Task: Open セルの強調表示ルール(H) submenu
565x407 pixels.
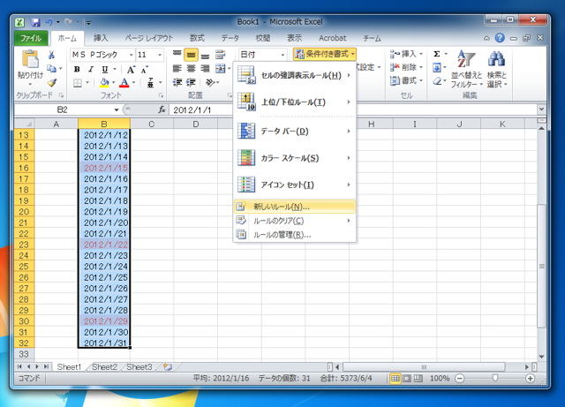Action: pos(294,75)
